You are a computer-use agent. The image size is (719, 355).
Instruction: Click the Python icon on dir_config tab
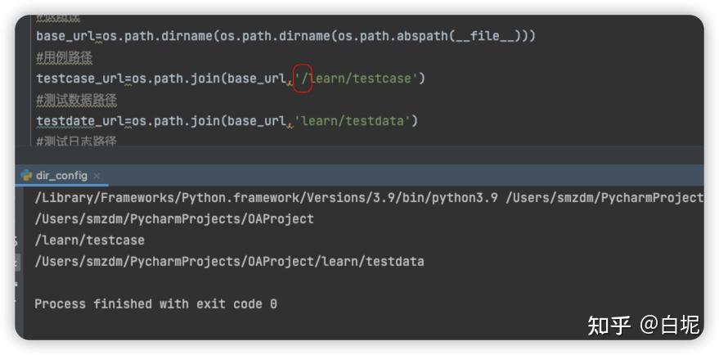pyautogui.click(x=27, y=175)
